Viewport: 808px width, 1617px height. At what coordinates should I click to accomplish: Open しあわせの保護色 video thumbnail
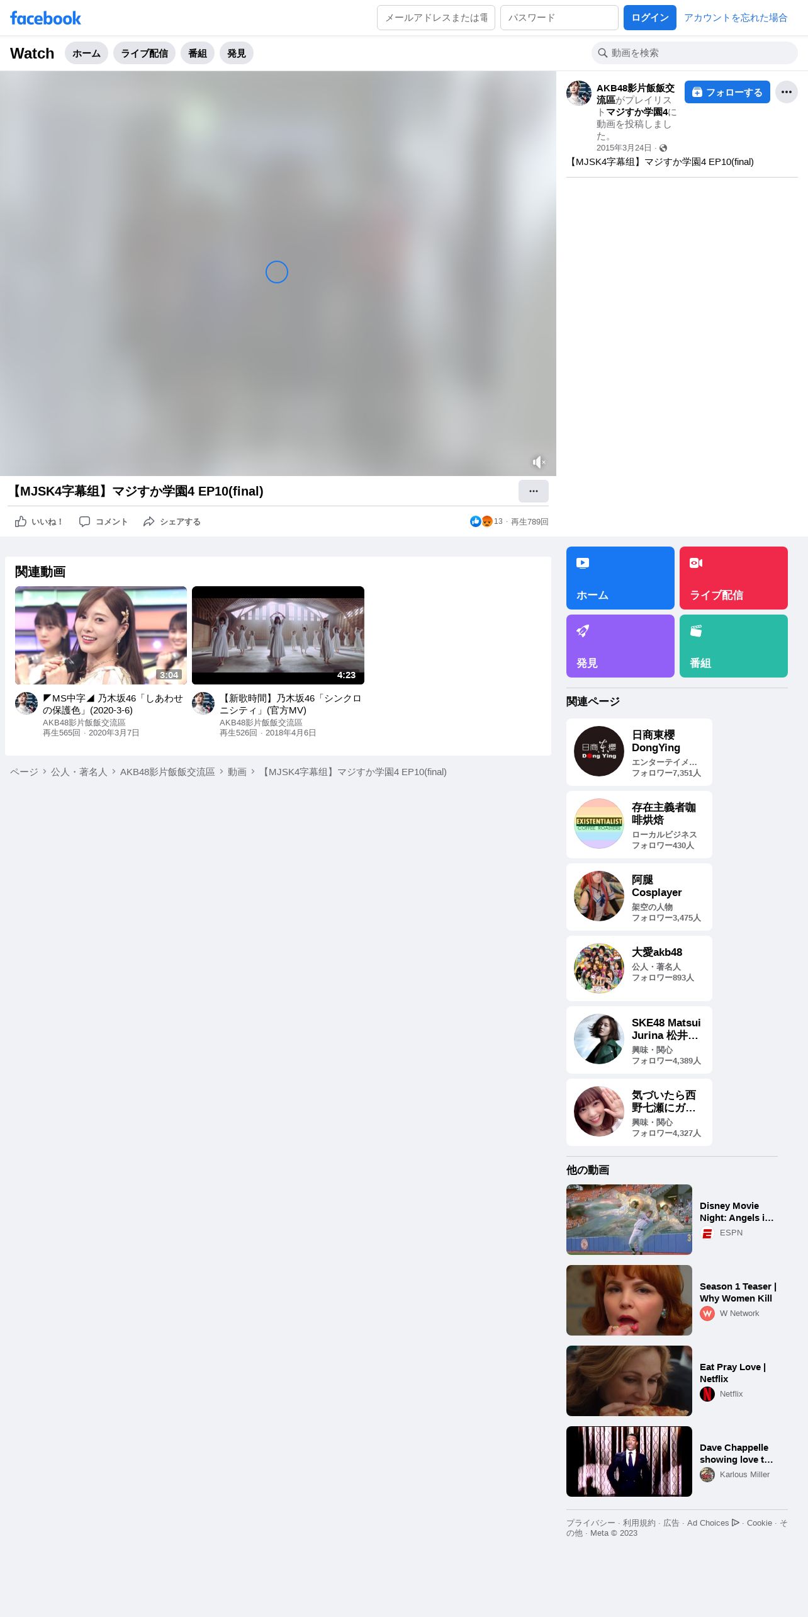click(101, 635)
